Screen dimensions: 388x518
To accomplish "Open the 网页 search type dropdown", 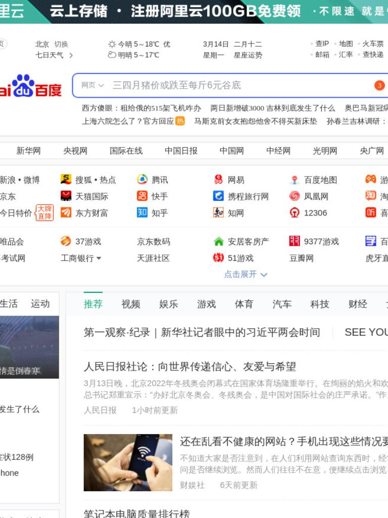I will tap(93, 85).
